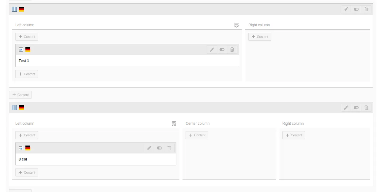Delete the two-column grid container
The height and width of the screenshot is (192, 380).
tap(366, 9)
